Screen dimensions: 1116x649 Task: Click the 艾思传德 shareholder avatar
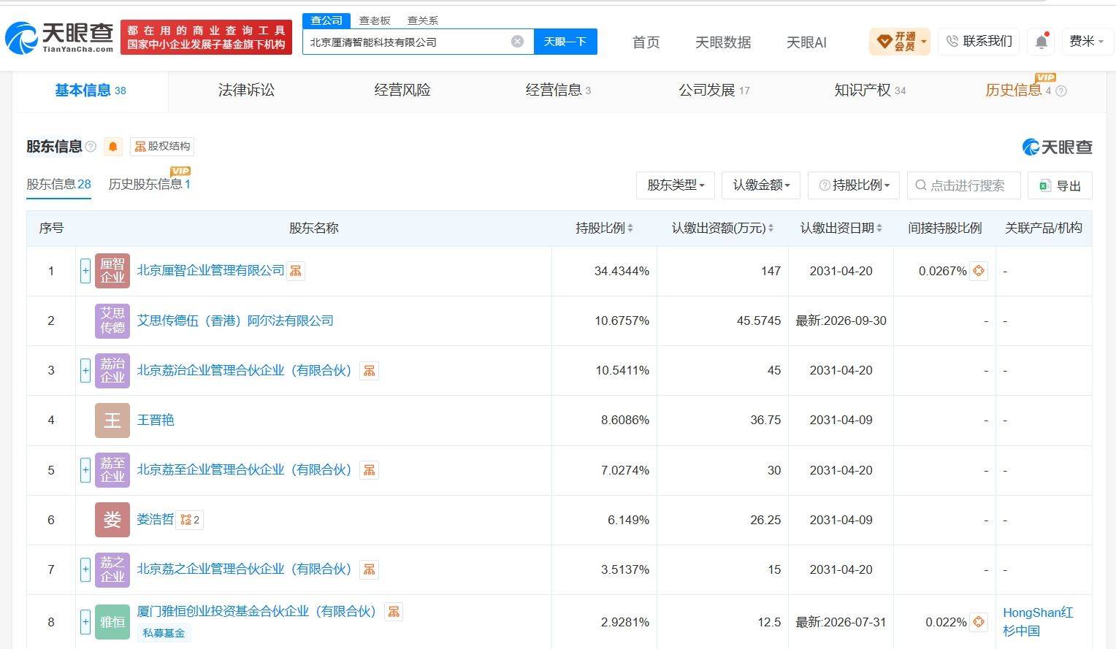(x=112, y=320)
